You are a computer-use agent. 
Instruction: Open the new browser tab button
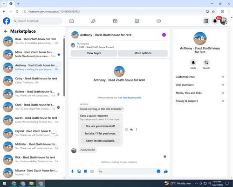[x=18, y=4]
